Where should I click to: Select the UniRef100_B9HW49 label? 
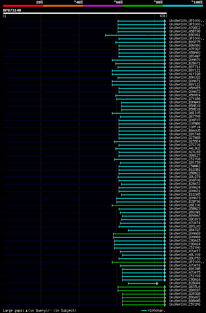[x=185, y=103]
